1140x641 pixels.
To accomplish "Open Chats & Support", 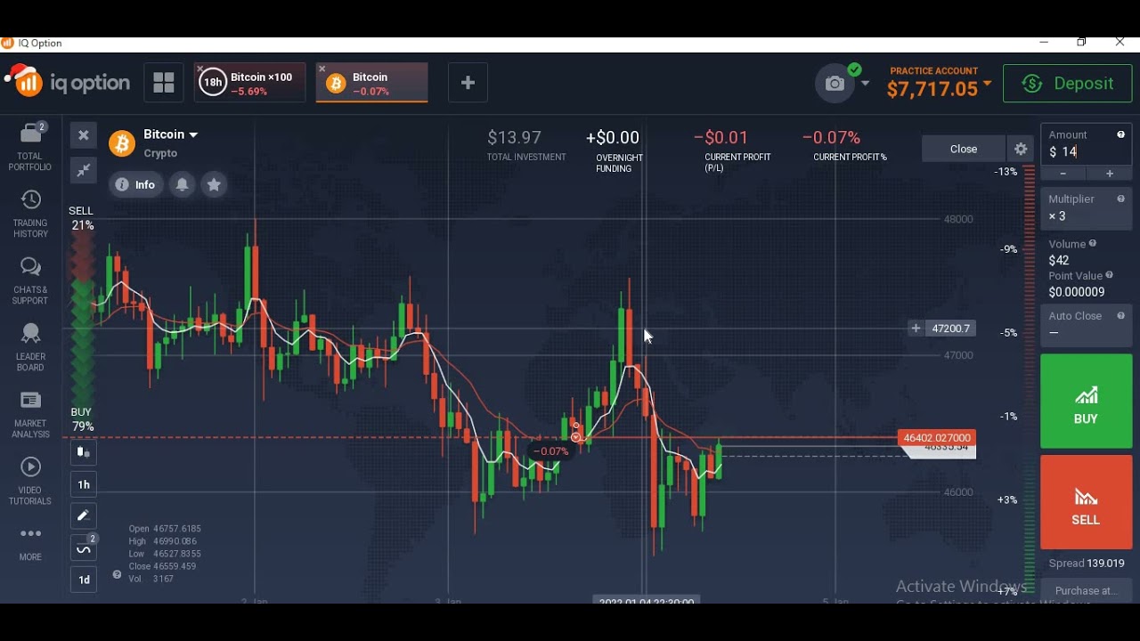I will (30, 281).
